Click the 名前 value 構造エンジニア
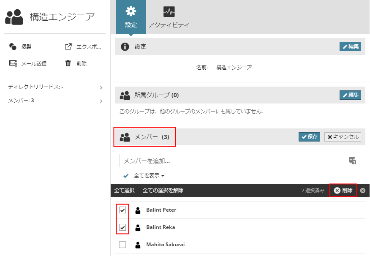This screenshot has width=370, height=256. [x=234, y=68]
